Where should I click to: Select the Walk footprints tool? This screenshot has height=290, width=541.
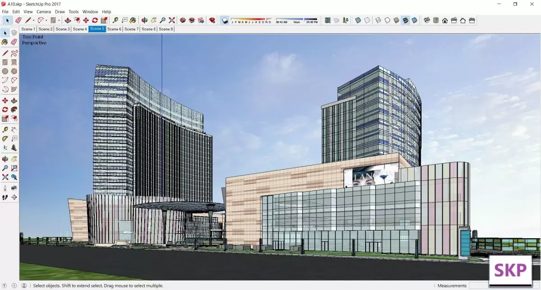coord(5,197)
